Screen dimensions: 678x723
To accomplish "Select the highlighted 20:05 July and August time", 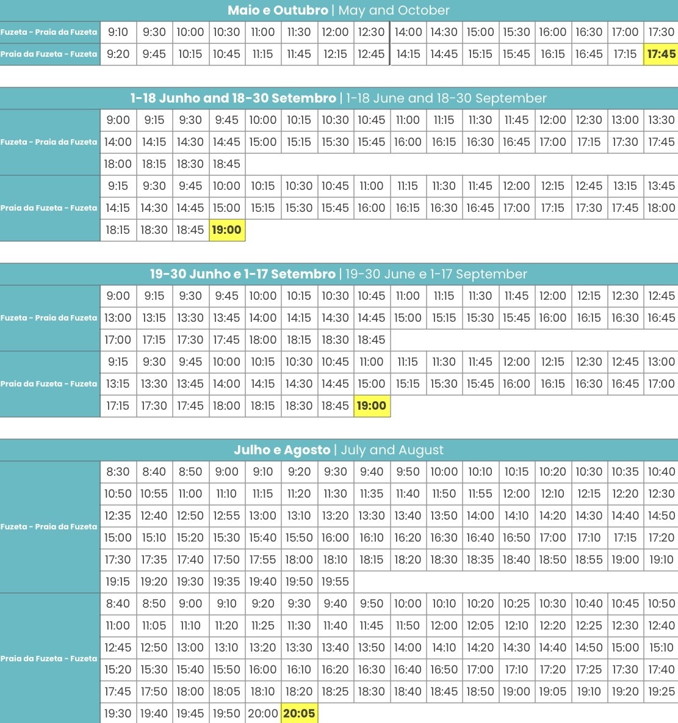I will (x=299, y=713).
